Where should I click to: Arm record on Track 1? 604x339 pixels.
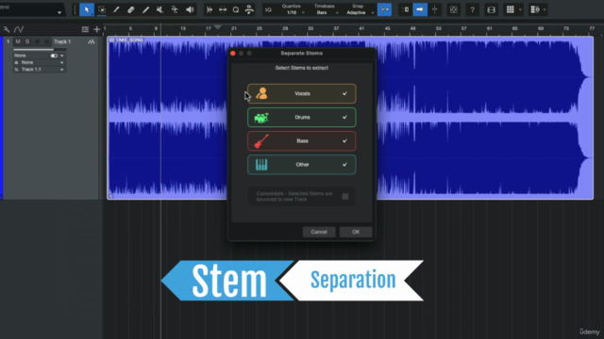(38, 41)
